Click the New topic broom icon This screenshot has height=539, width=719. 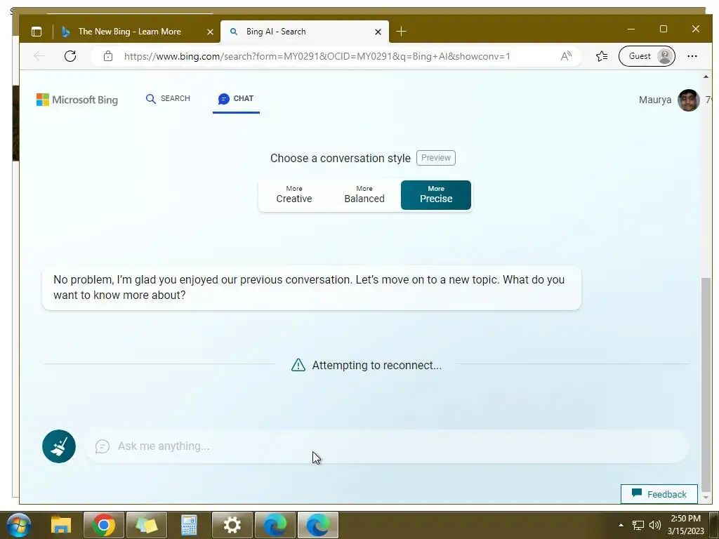point(59,446)
